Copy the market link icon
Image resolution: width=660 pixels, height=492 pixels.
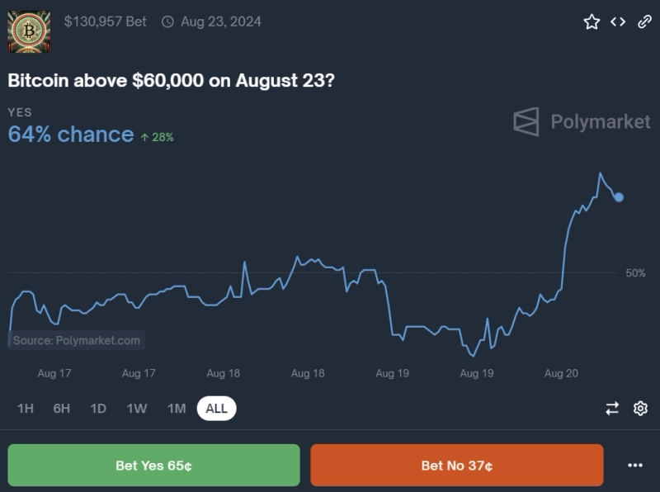[645, 22]
